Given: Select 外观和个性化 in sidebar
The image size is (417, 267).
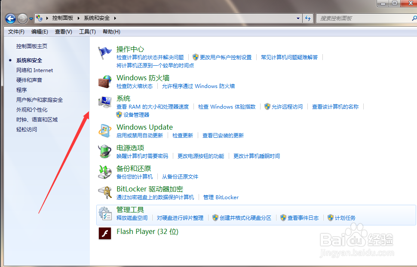Looking at the screenshot, I should [32, 110].
